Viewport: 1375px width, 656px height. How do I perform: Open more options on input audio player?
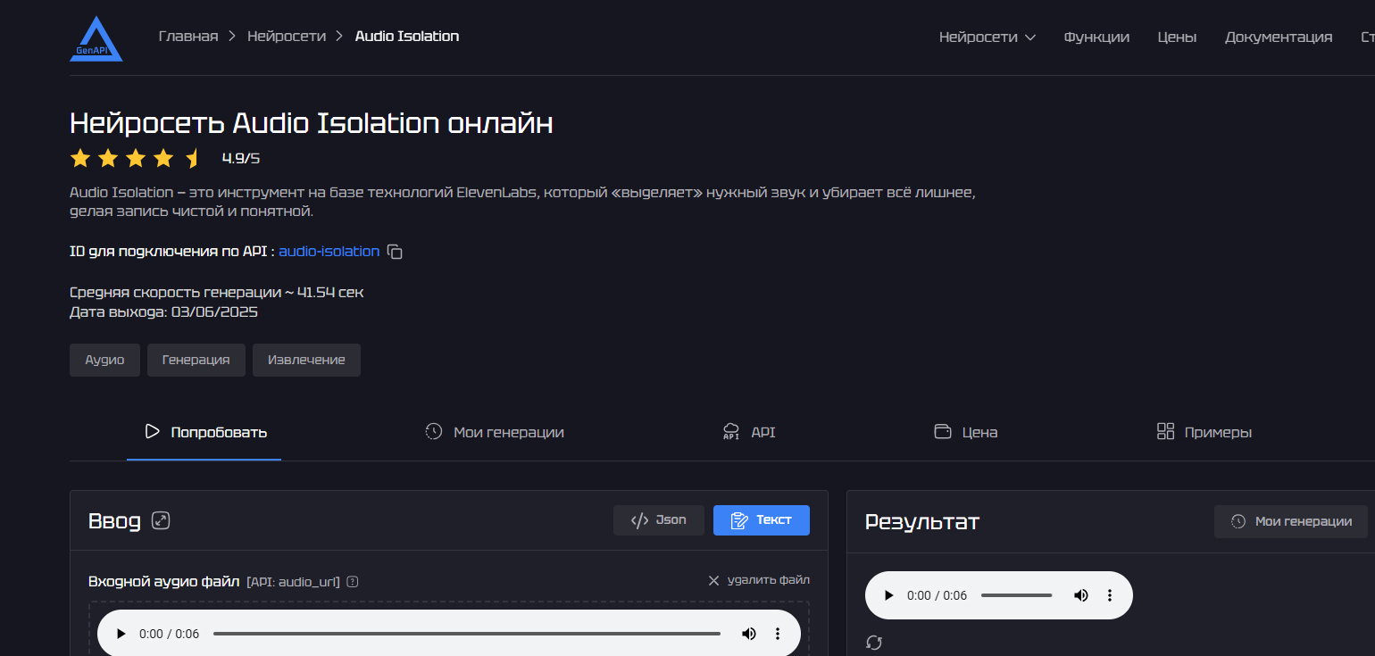coord(777,634)
